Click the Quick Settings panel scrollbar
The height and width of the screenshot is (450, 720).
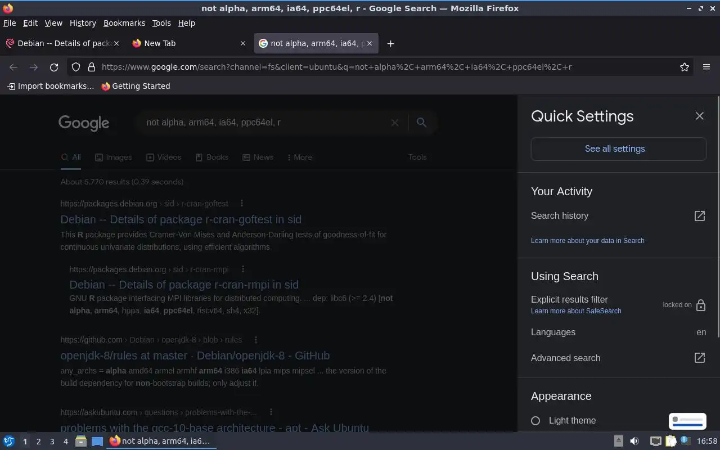tap(718, 217)
